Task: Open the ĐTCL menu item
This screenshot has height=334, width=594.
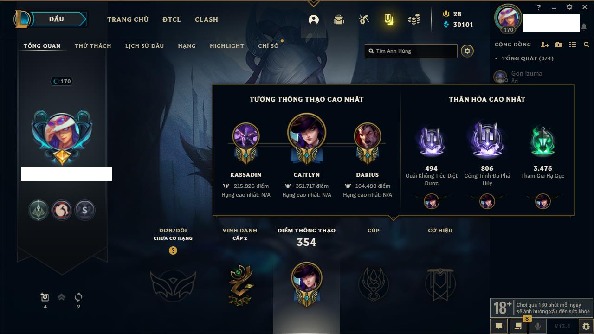Action: click(x=172, y=19)
